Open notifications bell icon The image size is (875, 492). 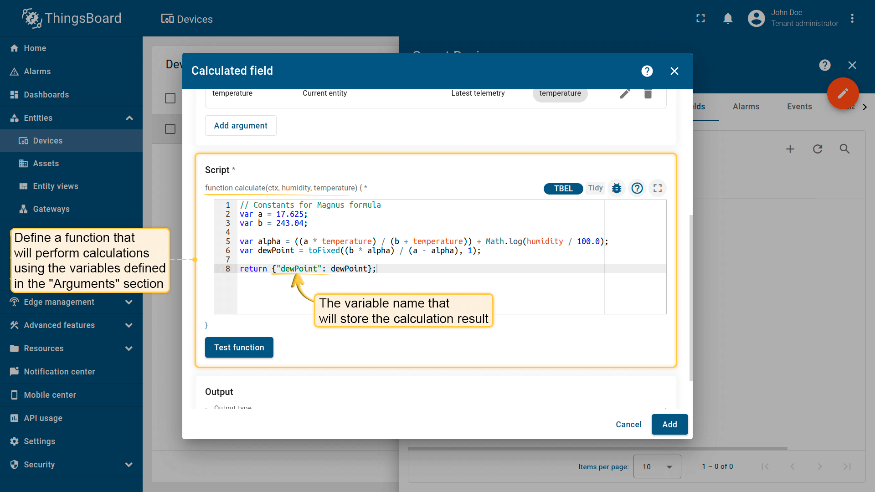pos(728,18)
